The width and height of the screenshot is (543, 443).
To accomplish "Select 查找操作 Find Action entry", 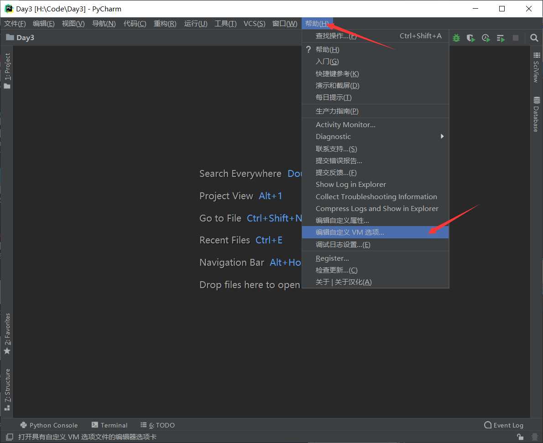I will click(376, 36).
